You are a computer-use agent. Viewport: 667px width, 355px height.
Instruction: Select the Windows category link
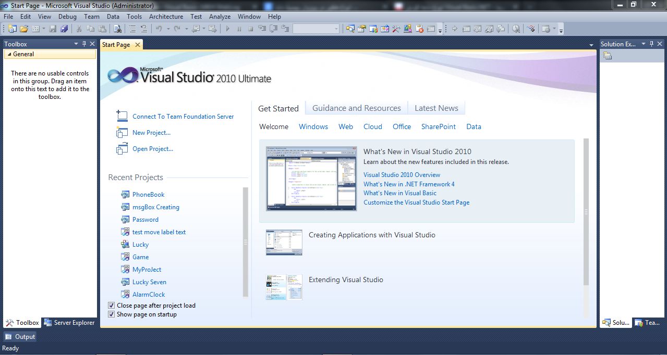313,126
